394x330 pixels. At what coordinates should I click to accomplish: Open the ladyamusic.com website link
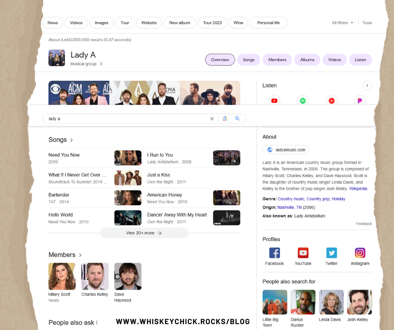tap(286, 150)
